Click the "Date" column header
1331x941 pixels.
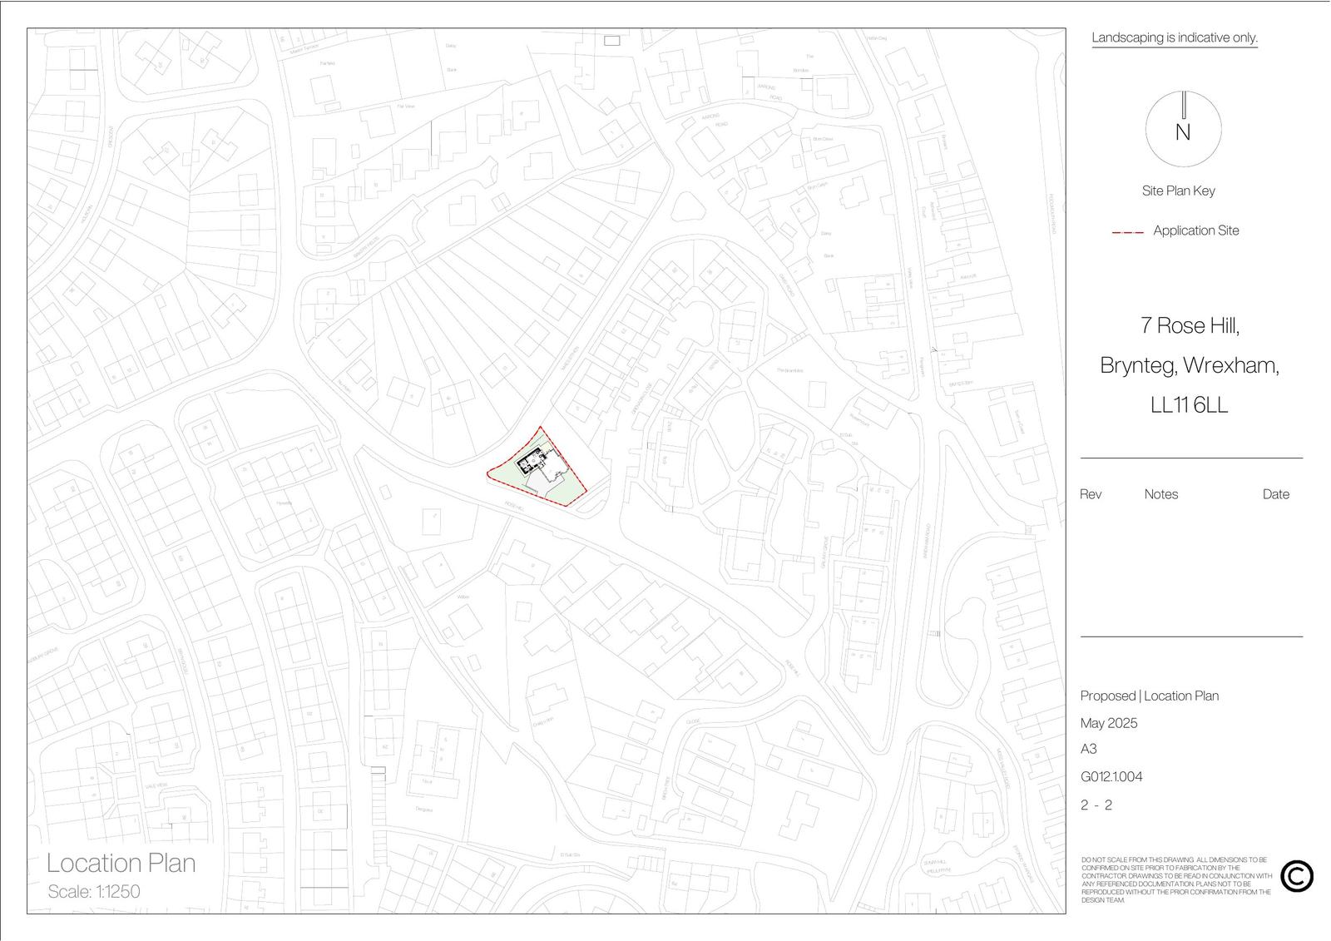coord(1275,494)
